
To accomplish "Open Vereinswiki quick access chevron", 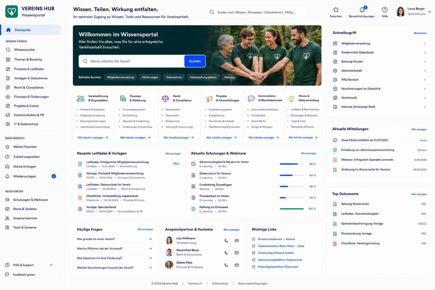I will tap(425, 98).
